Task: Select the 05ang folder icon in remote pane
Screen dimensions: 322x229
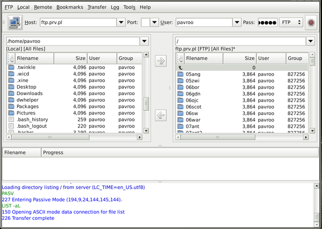Action: tap(180, 74)
